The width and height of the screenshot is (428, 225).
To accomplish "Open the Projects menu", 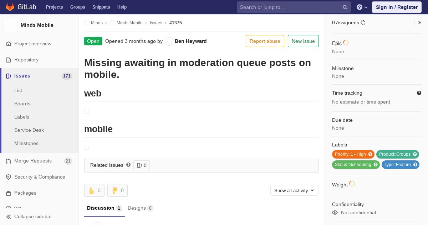I will pos(55,7).
